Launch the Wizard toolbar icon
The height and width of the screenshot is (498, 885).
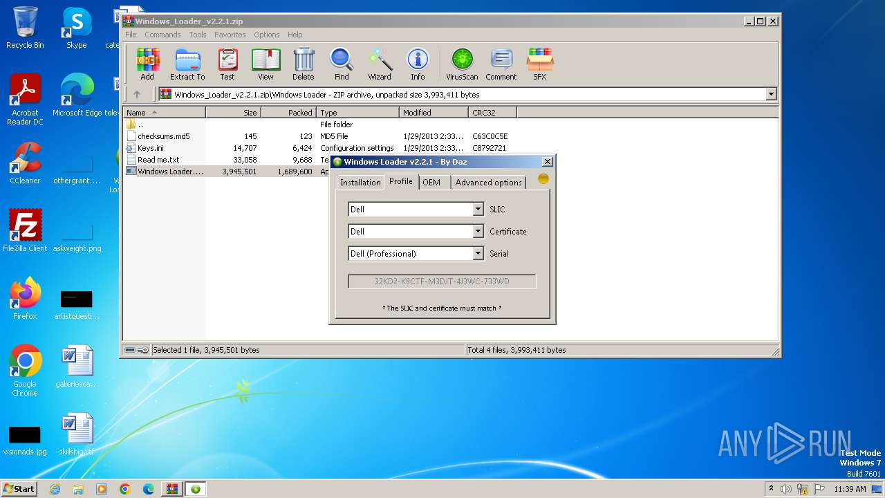[380, 64]
